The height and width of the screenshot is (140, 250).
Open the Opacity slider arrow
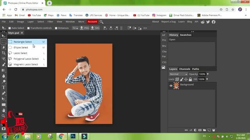pos(208,74)
